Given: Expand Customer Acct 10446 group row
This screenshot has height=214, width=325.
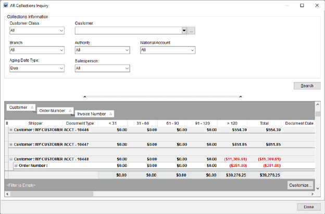Looking at the screenshot, I should point(11,129).
